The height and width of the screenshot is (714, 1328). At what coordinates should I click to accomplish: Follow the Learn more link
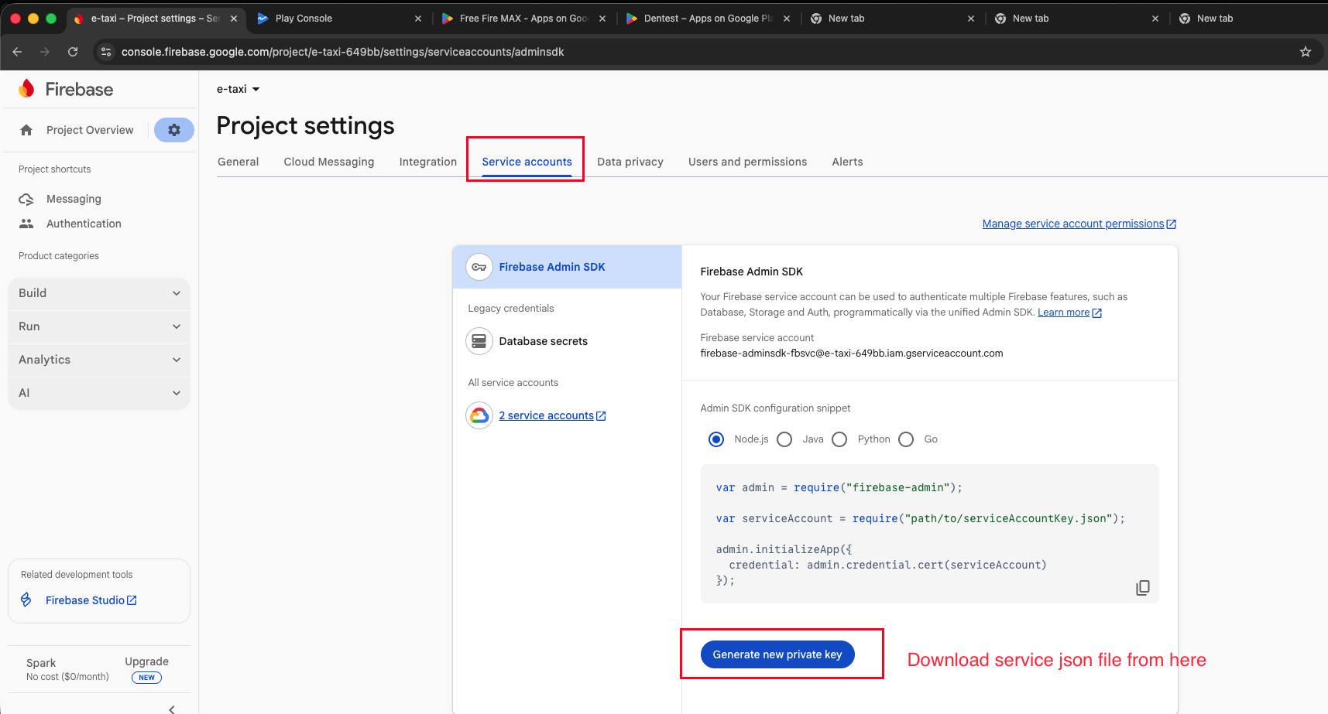[1069, 313]
